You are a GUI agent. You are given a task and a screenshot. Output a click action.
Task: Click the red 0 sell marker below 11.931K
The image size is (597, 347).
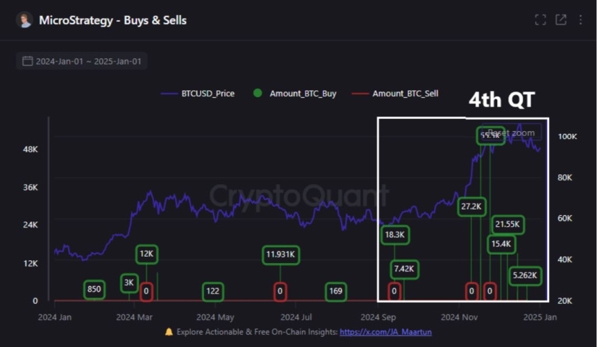(x=280, y=291)
